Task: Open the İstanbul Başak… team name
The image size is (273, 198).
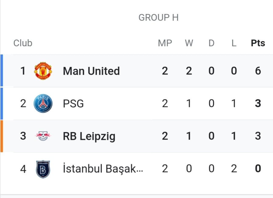Action: [x=103, y=169]
